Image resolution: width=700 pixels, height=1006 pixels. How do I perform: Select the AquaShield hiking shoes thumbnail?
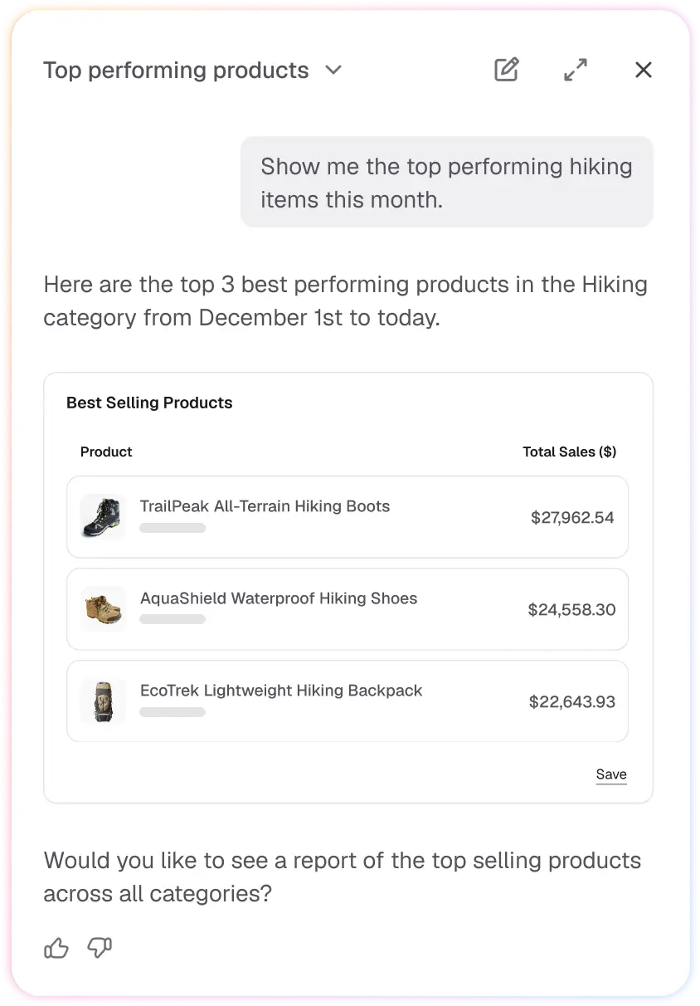coord(103,608)
